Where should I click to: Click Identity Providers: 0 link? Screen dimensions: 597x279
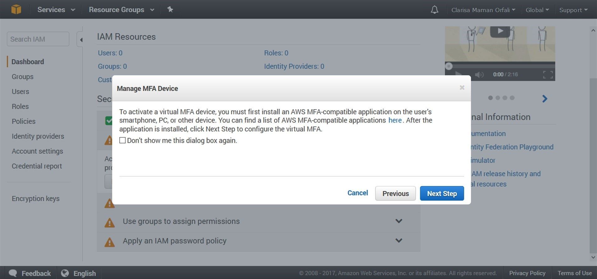click(294, 66)
